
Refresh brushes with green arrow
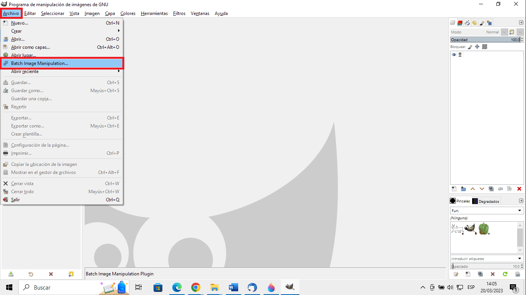[505, 274]
